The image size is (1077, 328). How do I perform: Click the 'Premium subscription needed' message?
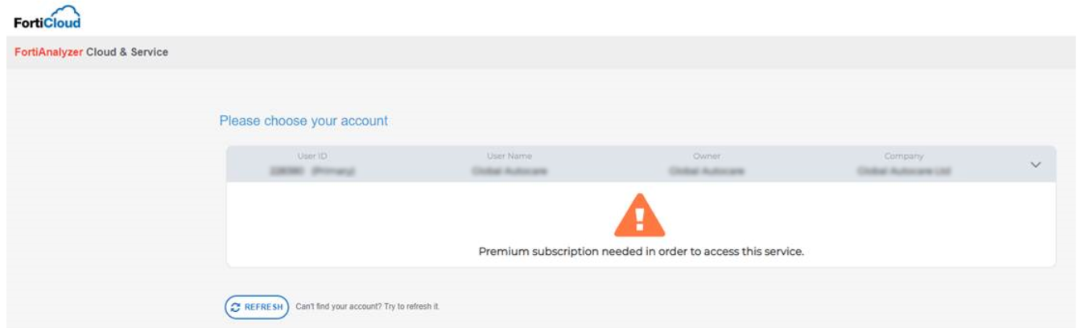642,251
